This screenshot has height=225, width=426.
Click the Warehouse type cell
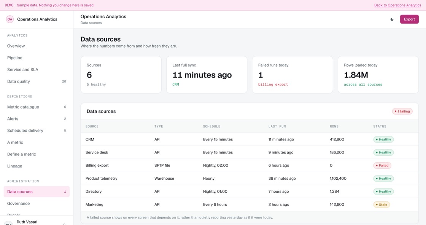tap(164, 179)
